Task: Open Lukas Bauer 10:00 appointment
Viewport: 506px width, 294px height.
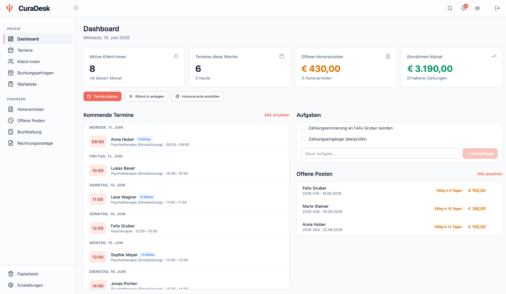Action: click(186, 171)
